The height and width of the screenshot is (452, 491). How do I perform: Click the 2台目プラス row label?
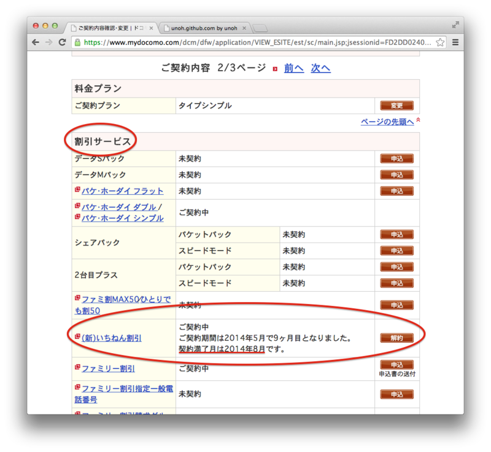coord(96,275)
